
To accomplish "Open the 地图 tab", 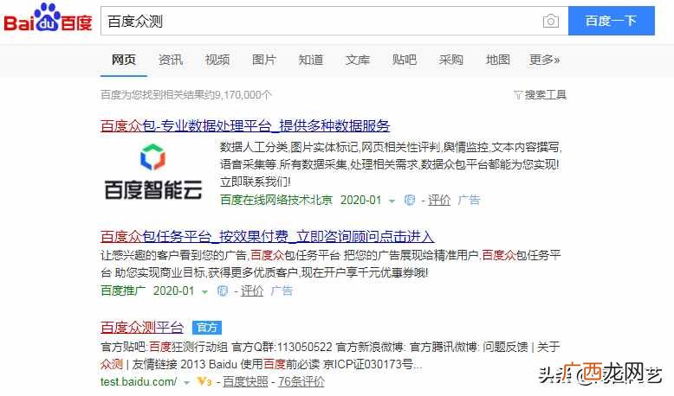I will [x=498, y=60].
